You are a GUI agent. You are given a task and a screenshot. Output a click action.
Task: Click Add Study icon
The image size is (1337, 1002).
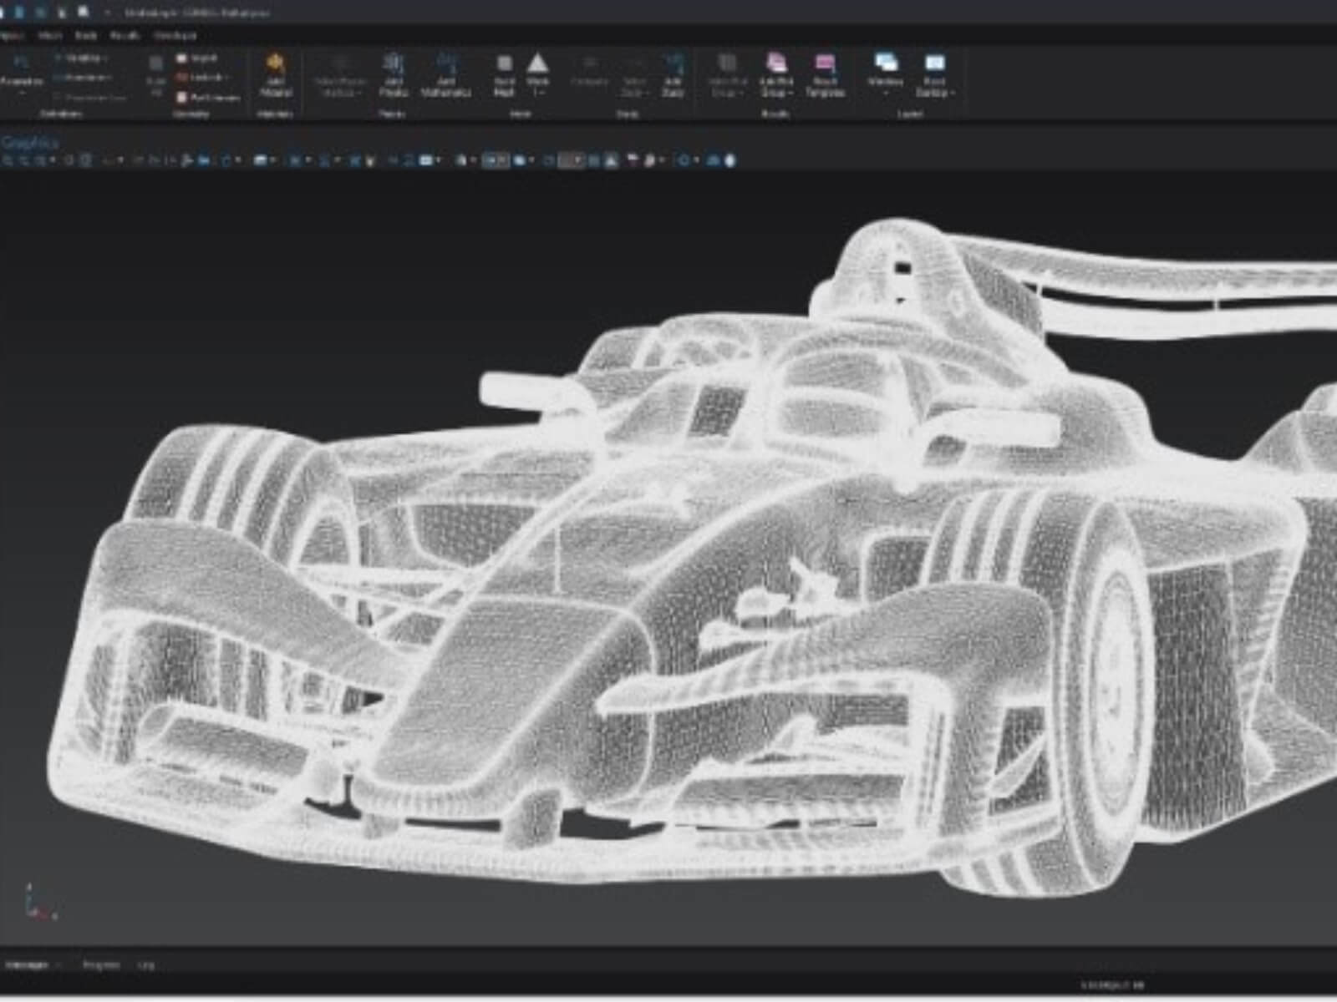point(674,75)
